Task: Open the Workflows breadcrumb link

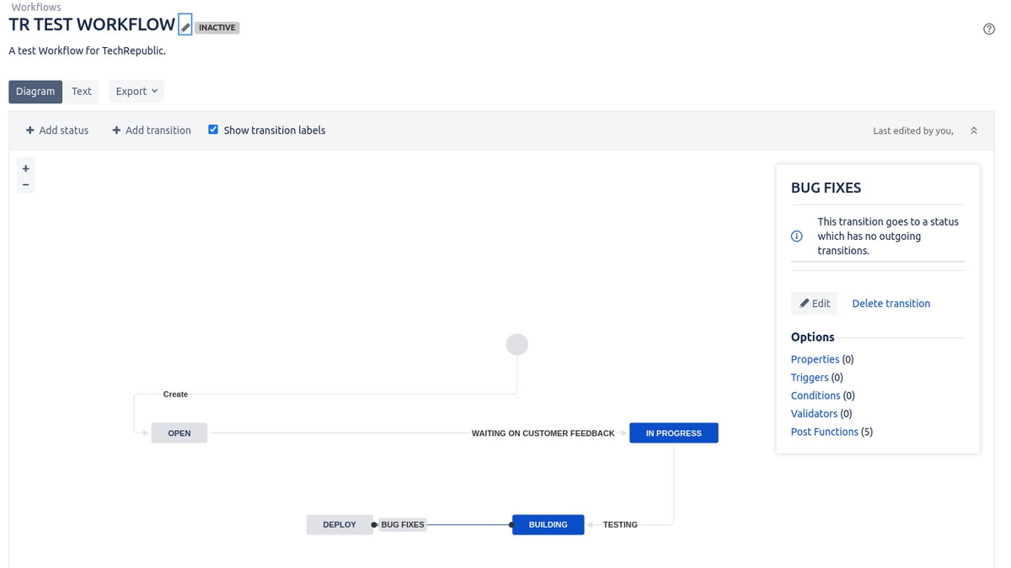Action: 36,8
